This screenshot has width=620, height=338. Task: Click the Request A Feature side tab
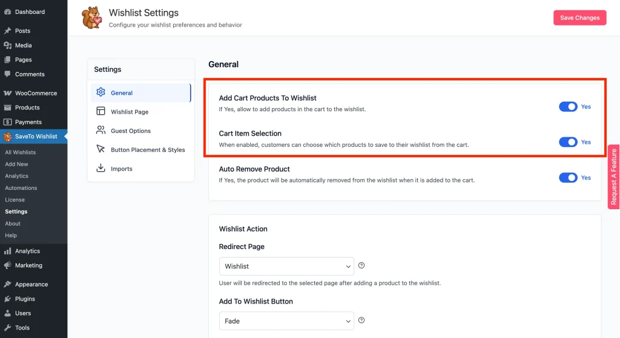coord(614,177)
